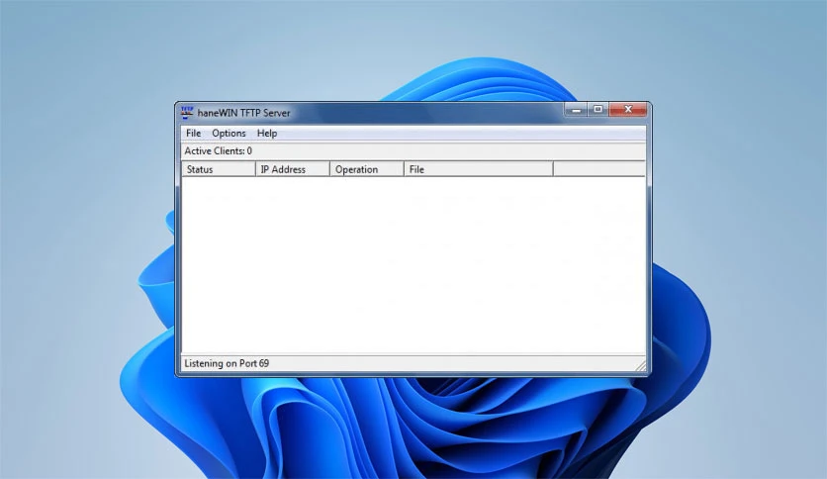The height and width of the screenshot is (479, 827).
Task: Open the Options menu
Action: (x=229, y=134)
